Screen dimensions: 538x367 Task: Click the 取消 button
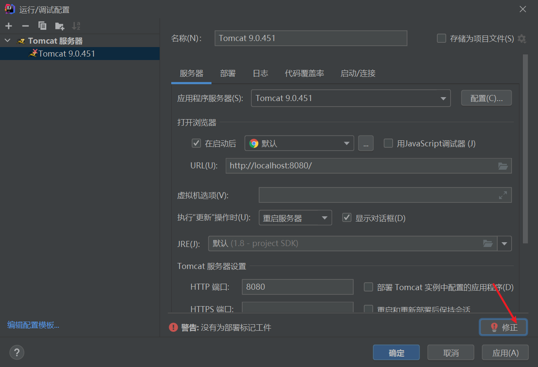(x=451, y=353)
